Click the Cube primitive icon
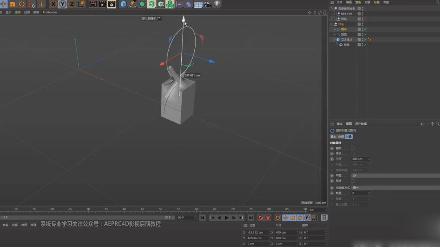Image resolution: width=440 pixels, height=247 pixels. point(123,4)
